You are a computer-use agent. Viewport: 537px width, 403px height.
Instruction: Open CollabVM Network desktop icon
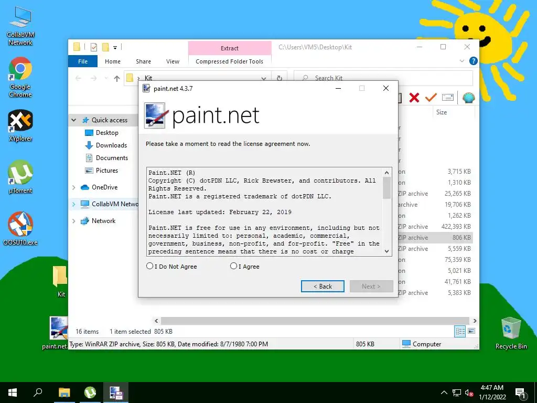[20, 27]
